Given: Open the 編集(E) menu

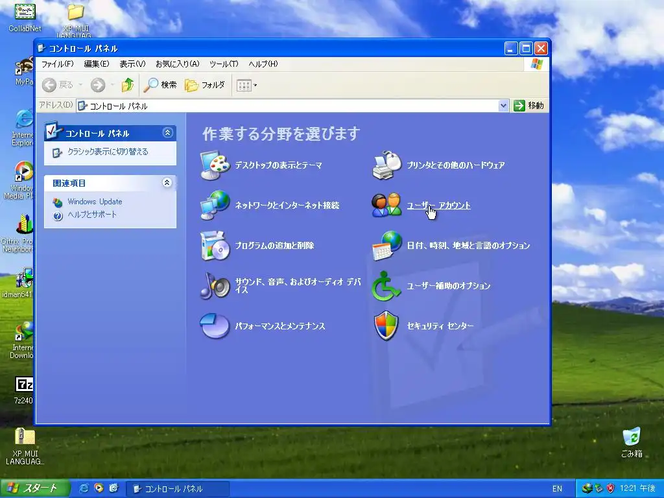Looking at the screenshot, I should [96, 64].
